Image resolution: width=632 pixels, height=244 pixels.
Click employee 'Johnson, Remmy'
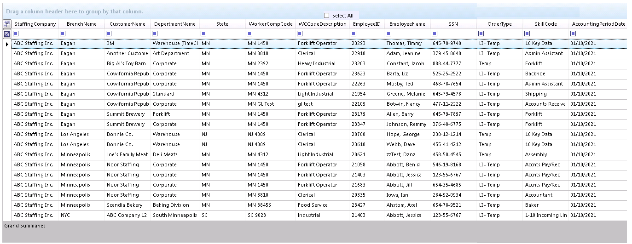[x=407, y=125]
